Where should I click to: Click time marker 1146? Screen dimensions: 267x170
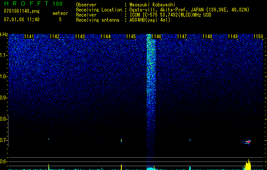pos(156,36)
